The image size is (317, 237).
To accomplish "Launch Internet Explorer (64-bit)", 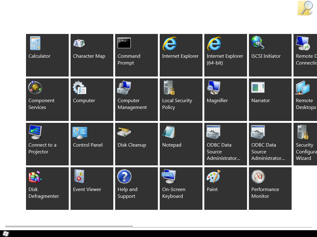I will 226,55.
